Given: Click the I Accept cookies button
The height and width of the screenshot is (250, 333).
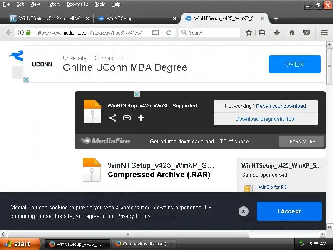Looking at the screenshot, I should (289, 211).
